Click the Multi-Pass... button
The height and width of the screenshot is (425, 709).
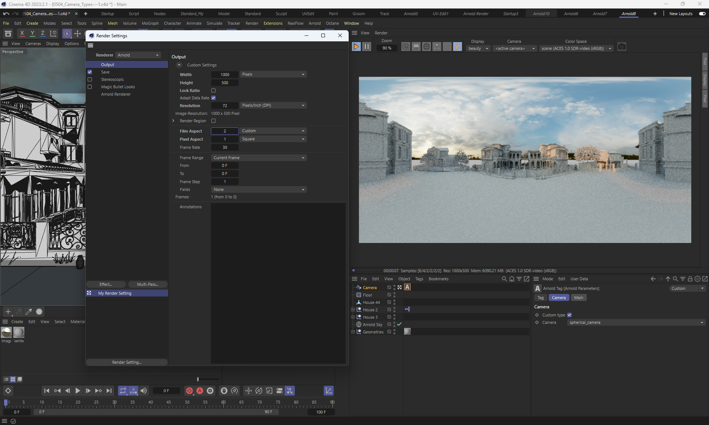(147, 284)
